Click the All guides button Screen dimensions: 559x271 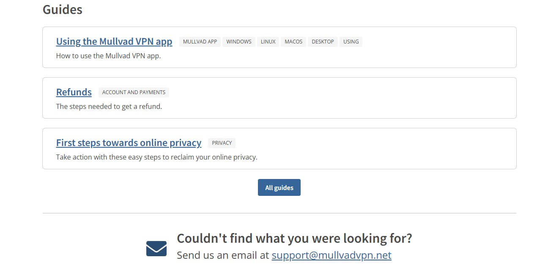(279, 187)
